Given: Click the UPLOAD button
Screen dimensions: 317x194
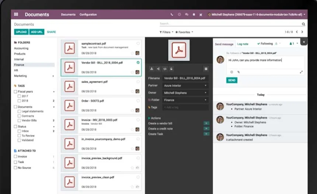Looking at the screenshot, I should [21, 32].
